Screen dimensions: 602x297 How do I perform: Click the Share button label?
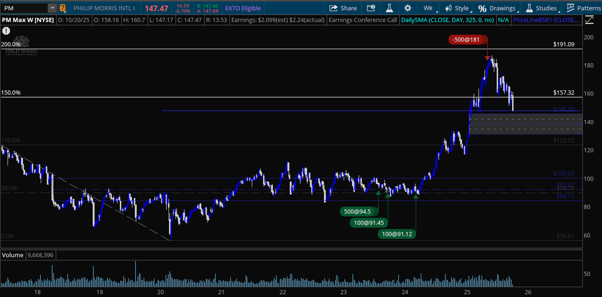tap(349, 8)
